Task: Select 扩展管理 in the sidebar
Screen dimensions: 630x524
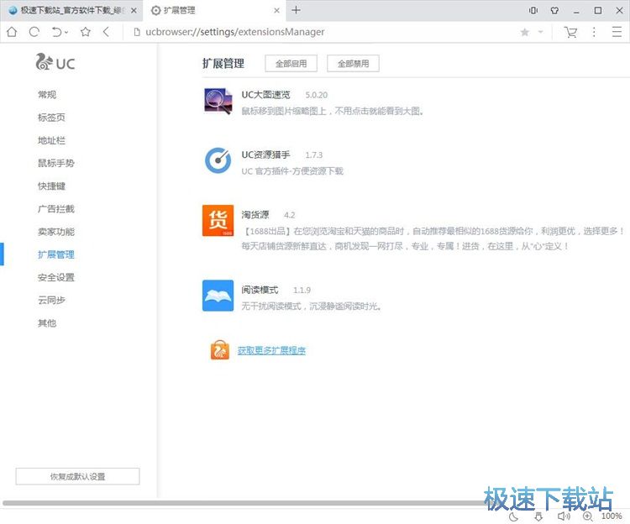Action: coord(55,254)
